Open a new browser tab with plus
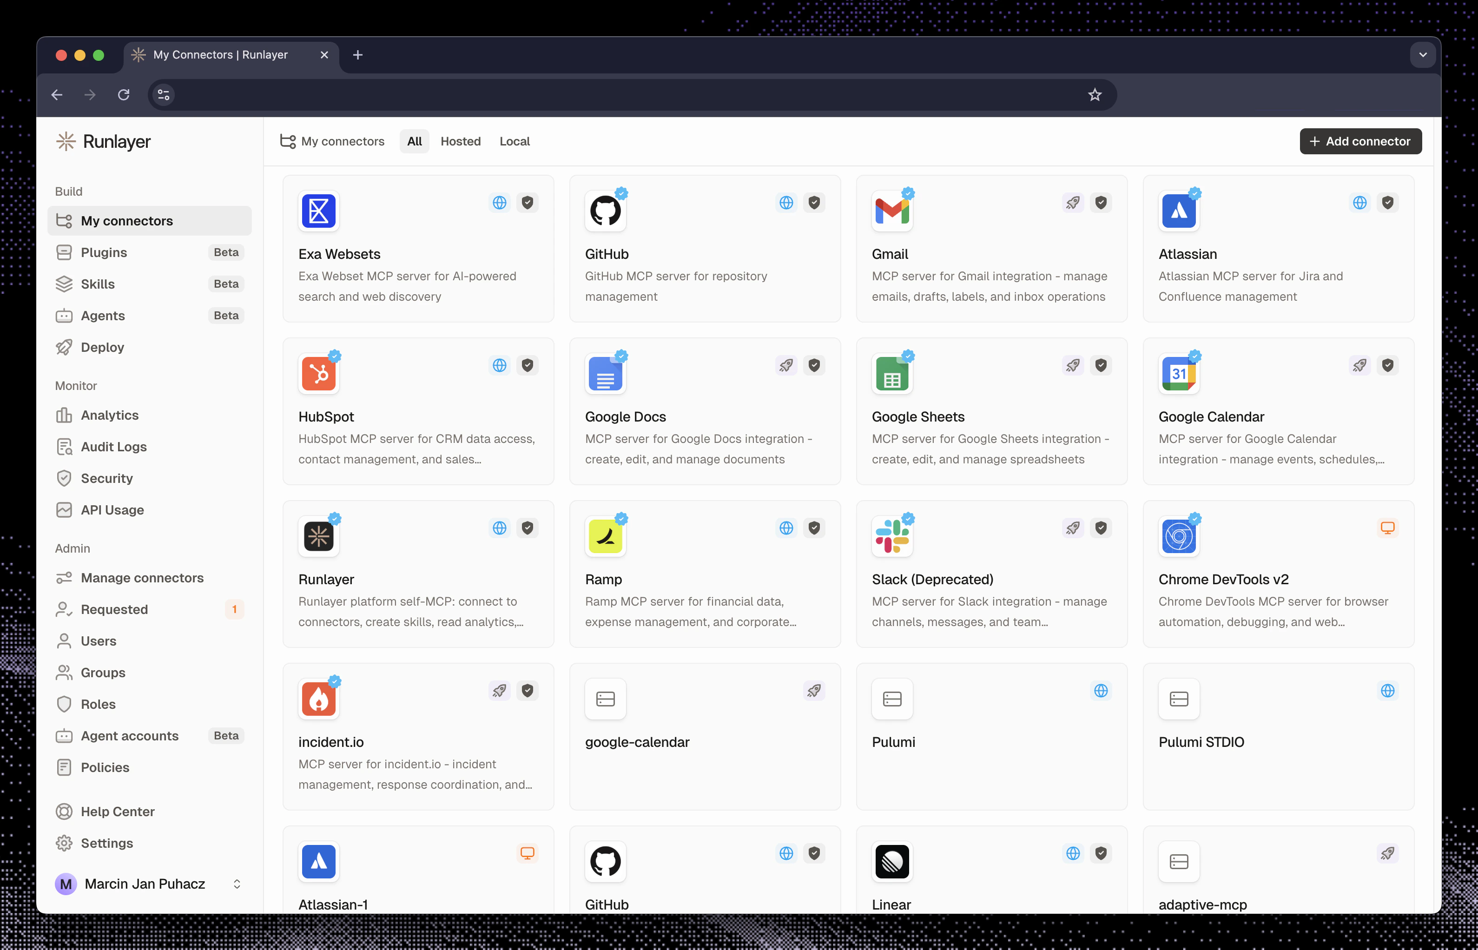 358,55
